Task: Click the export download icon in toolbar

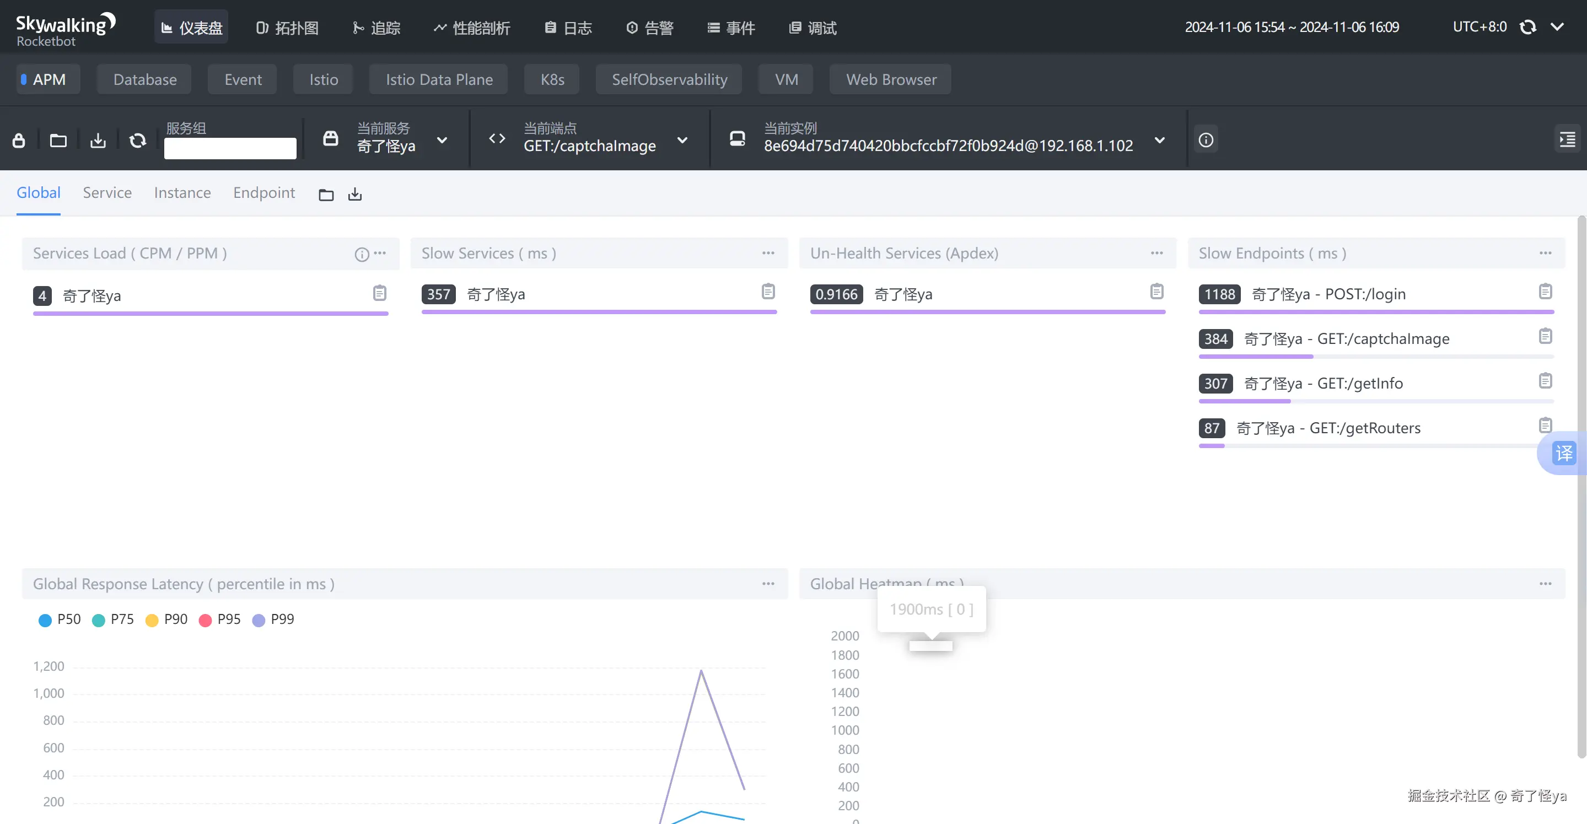Action: point(98,141)
